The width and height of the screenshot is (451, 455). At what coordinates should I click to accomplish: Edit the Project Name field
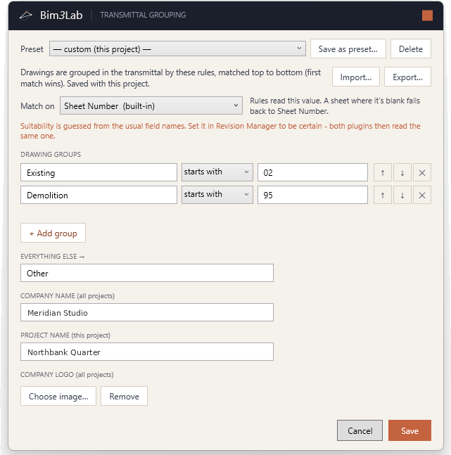147,352
